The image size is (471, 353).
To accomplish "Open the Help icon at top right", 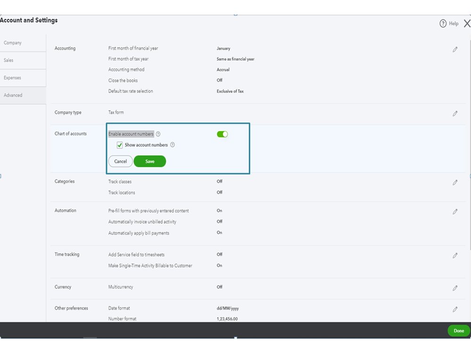I will pos(443,24).
